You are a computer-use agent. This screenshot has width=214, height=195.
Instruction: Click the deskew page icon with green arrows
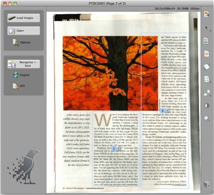(207, 67)
